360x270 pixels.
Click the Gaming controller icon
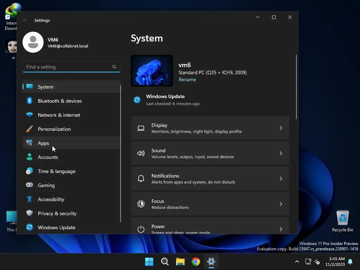click(30, 185)
